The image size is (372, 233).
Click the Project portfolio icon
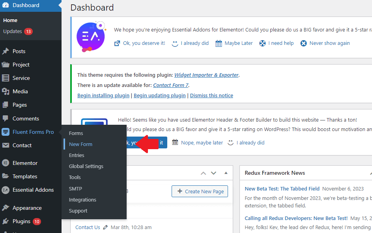coord(6,65)
